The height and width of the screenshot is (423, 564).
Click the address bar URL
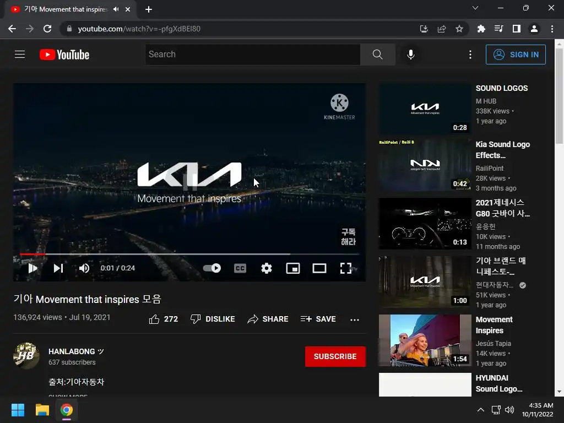point(139,29)
